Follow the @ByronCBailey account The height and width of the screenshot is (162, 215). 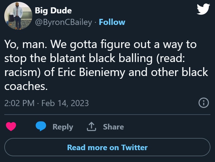[x=112, y=22]
